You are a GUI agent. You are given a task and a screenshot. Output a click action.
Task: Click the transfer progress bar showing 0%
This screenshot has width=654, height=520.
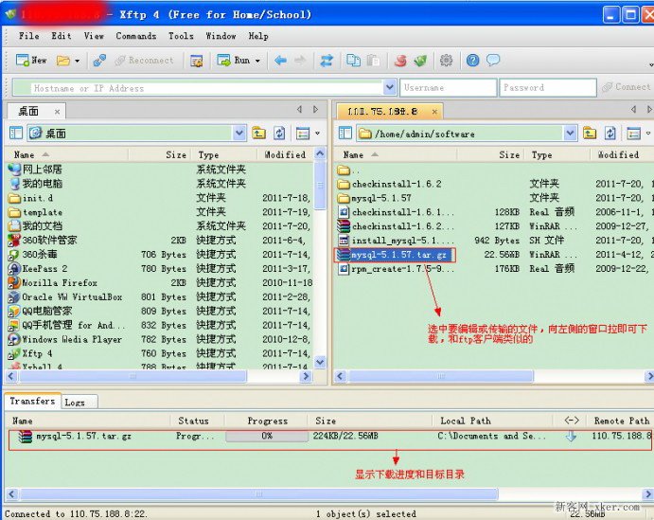[x=267, y=437]
